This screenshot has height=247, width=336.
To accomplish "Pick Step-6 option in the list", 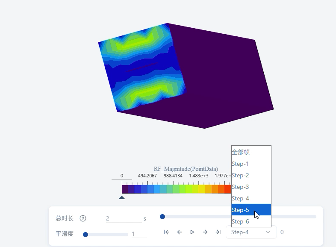I will pyautogui.click(x=251, y=221).
